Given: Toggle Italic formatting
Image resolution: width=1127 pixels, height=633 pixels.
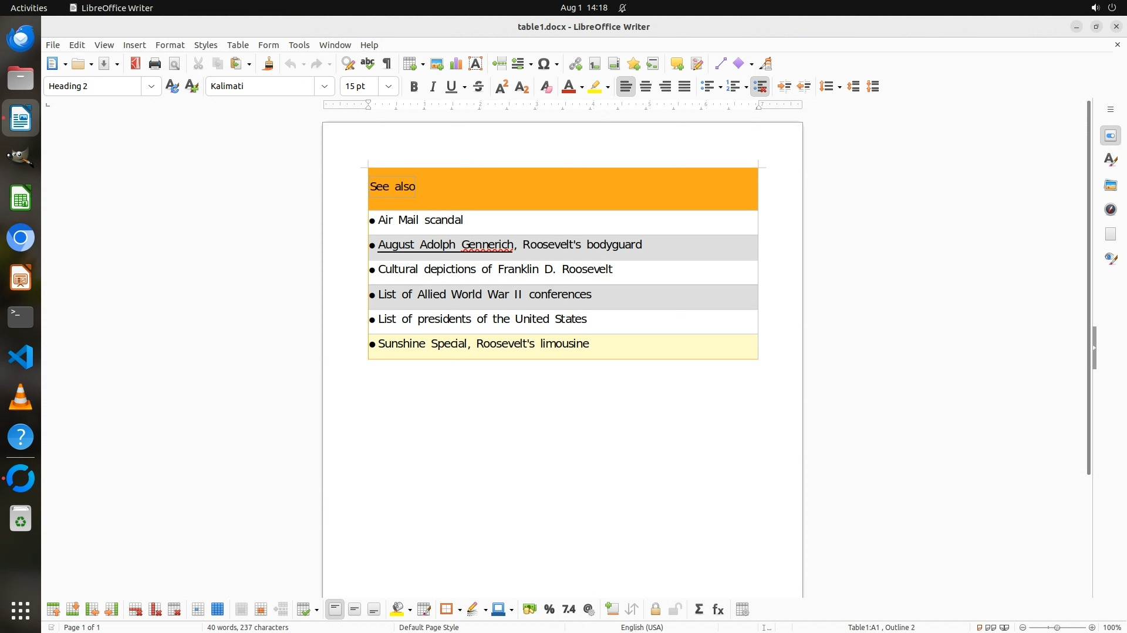Looking at the screenshot, I should (x=433, y=87).
